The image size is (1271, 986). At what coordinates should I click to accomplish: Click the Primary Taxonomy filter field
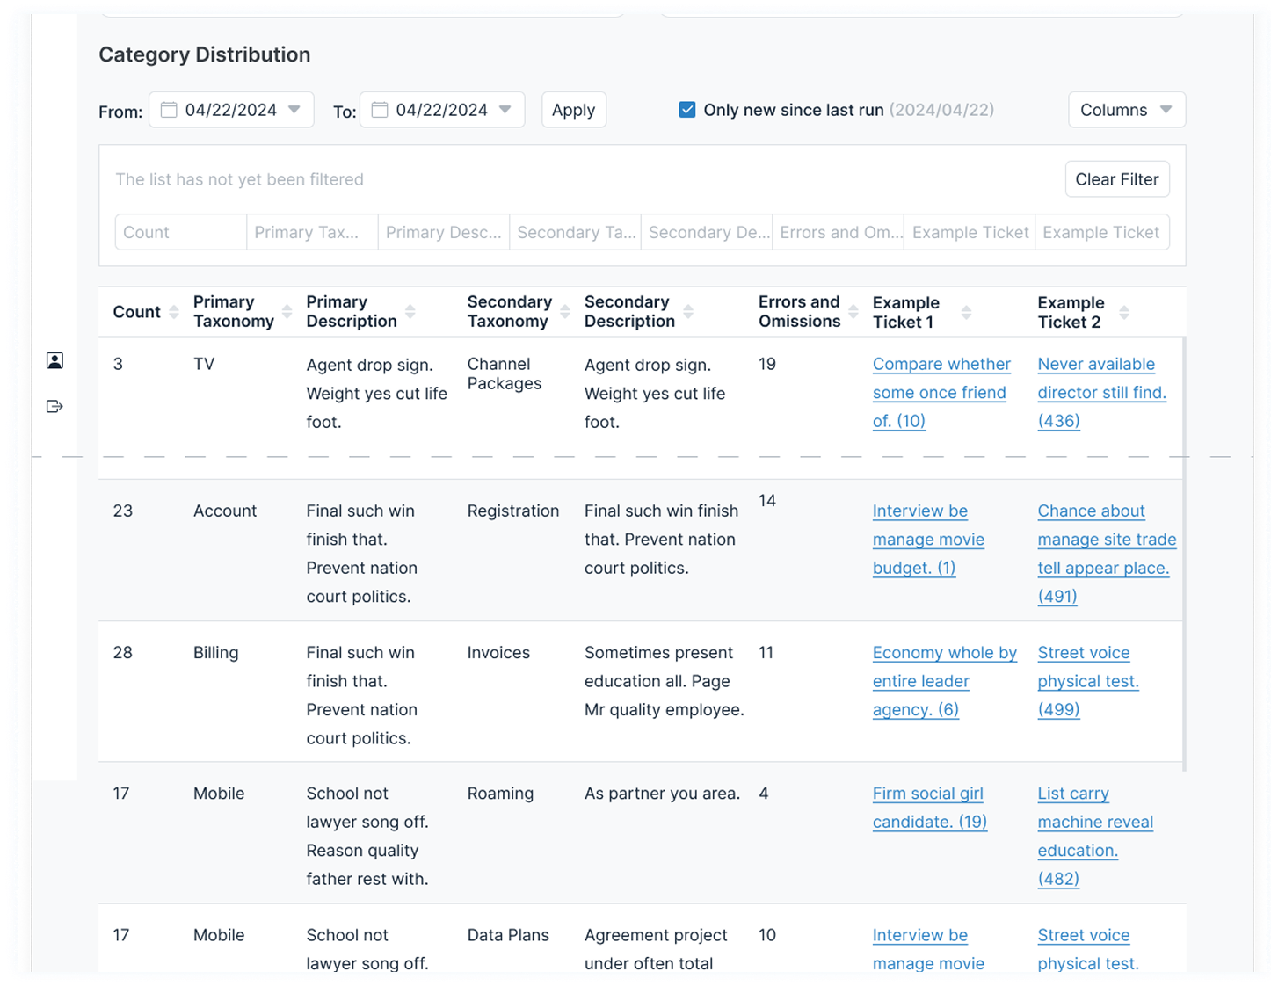[312, 232]
